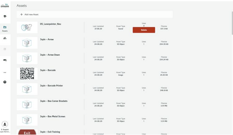Screen dimensions: 233x135
Task: Open the Exit Training thumbnail
Action: (x=27, y=132)
